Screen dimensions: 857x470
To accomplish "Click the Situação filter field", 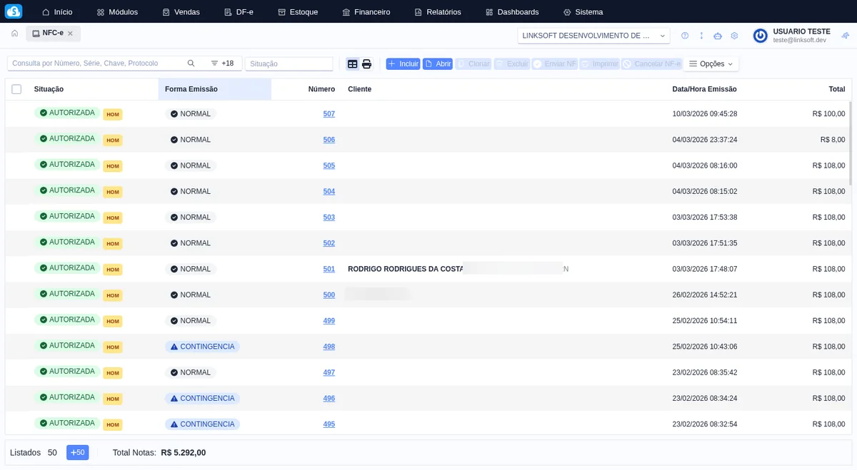I will pyautogui.click(x=289, y=64).
